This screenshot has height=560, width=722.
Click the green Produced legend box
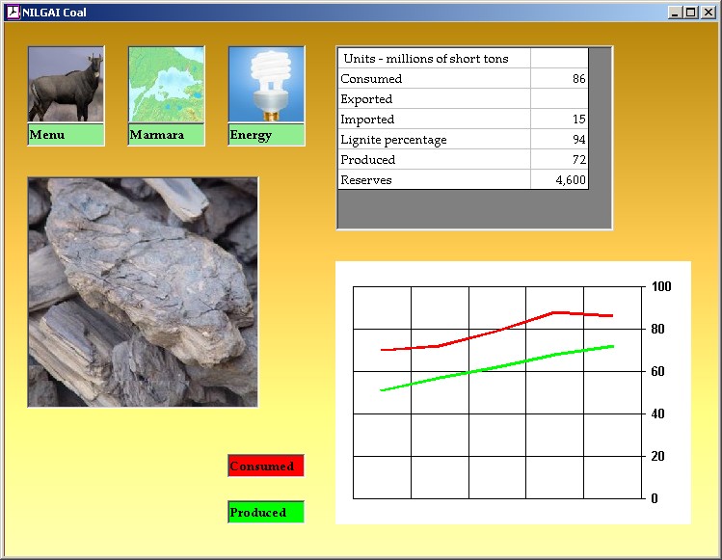(x=266, y=513)
